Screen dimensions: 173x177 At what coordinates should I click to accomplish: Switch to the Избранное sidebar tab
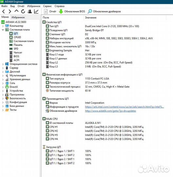(x=18, y=17)
